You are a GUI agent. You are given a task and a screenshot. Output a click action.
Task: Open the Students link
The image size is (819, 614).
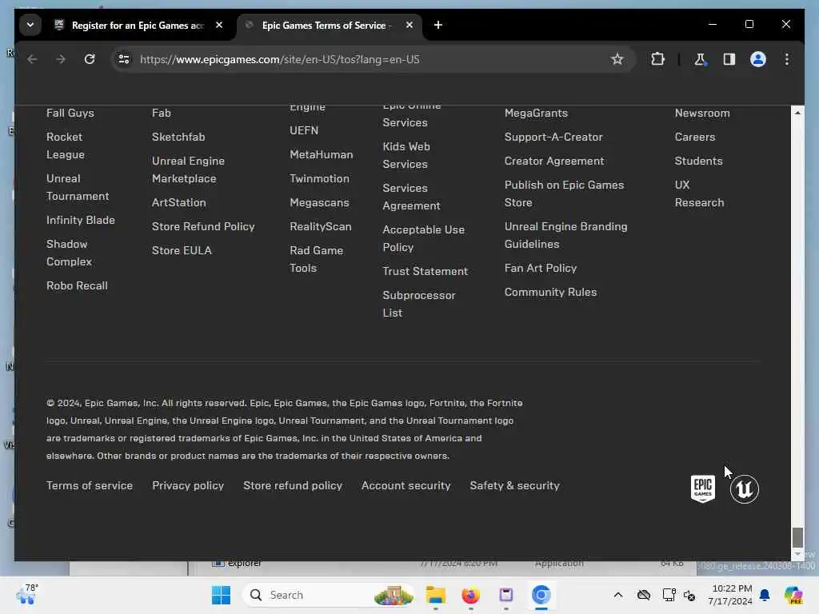(698, 161)
